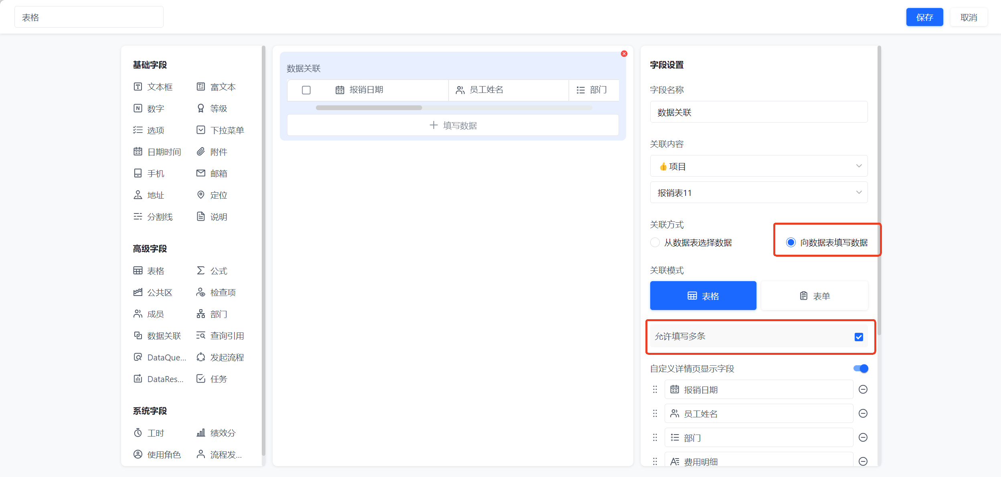The image size is (1001, 477).
Task: Add the 定位 location field
Action: tap(212, 195)
